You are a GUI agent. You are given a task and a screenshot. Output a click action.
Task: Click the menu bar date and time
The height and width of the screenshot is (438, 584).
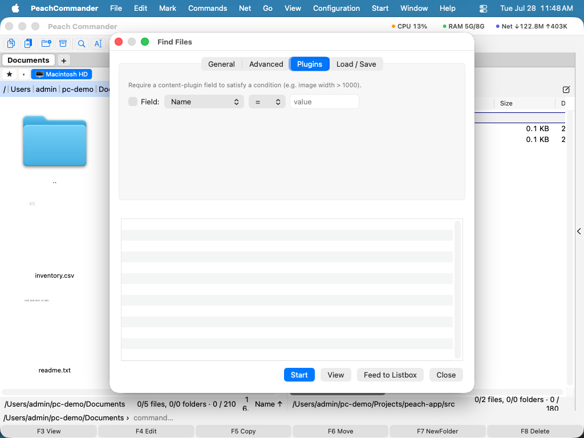[x=536, y=8]
